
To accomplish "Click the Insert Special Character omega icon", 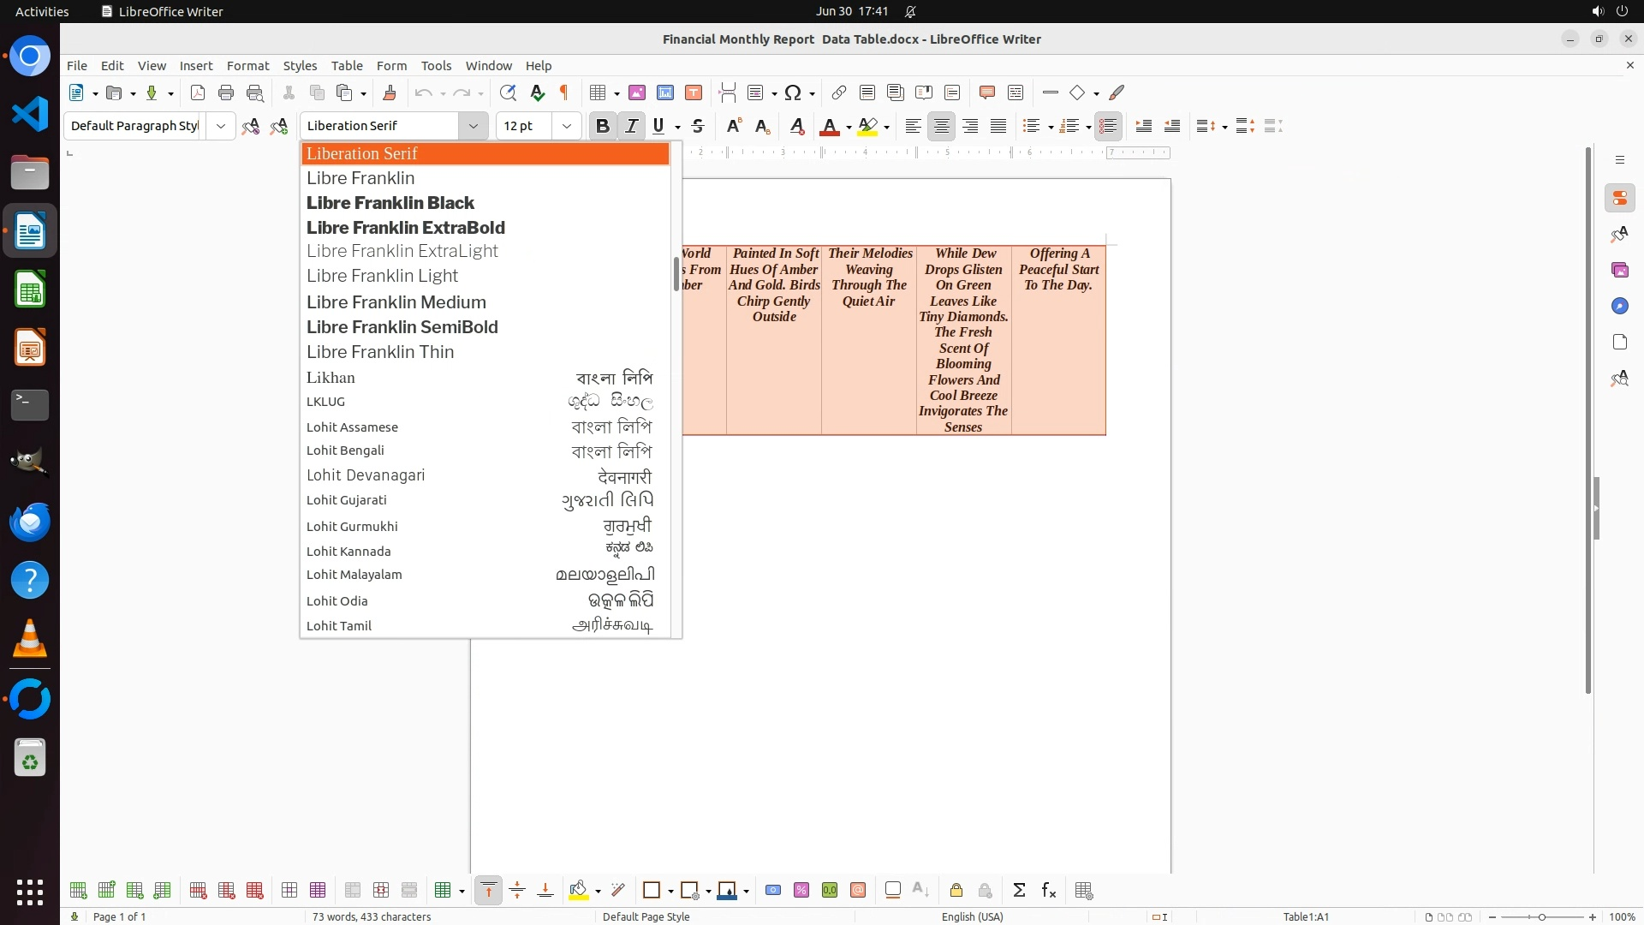I will coord(793,92).
